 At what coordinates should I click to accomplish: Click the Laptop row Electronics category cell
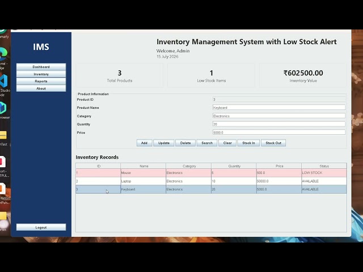[x=189, y=181]
